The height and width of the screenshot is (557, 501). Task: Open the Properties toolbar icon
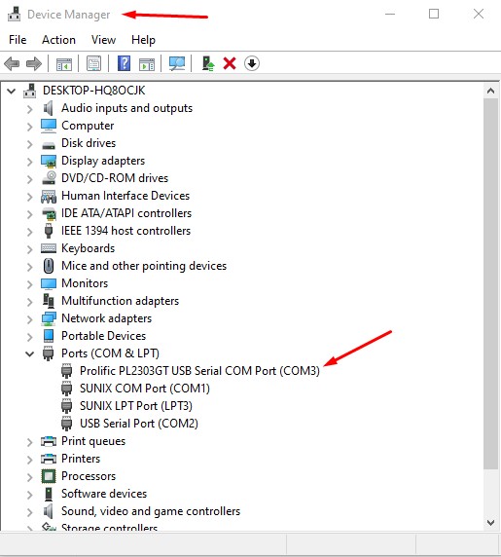93,64
